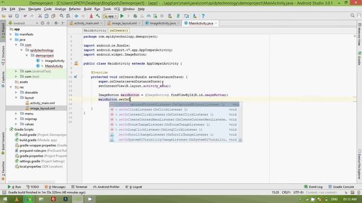Click Windows Start button
This screenshot has height=203, width=362.
5,199
